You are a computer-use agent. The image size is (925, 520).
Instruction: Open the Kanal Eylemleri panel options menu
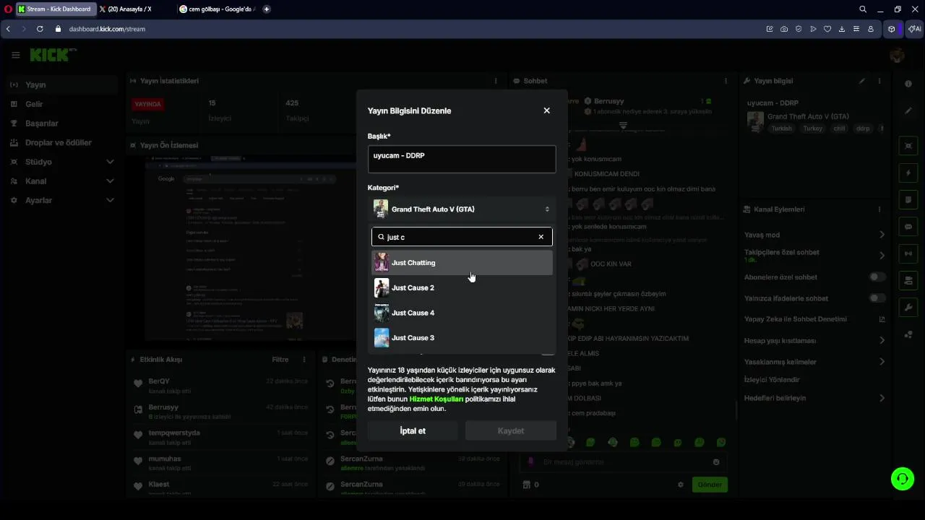click(x=879, y=209)
